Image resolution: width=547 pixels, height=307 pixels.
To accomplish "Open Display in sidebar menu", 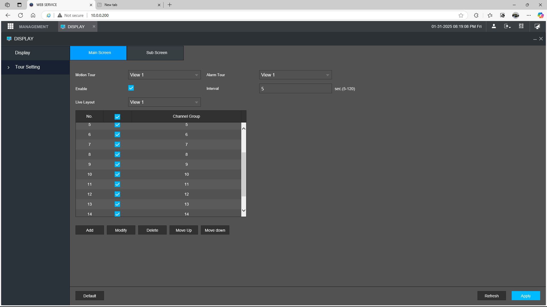I will [36, 53].
